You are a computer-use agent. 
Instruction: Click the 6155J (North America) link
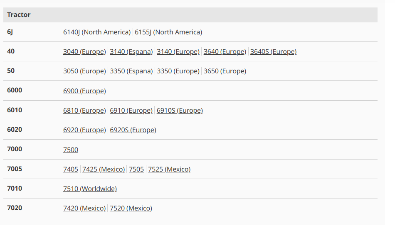[168, 32]
